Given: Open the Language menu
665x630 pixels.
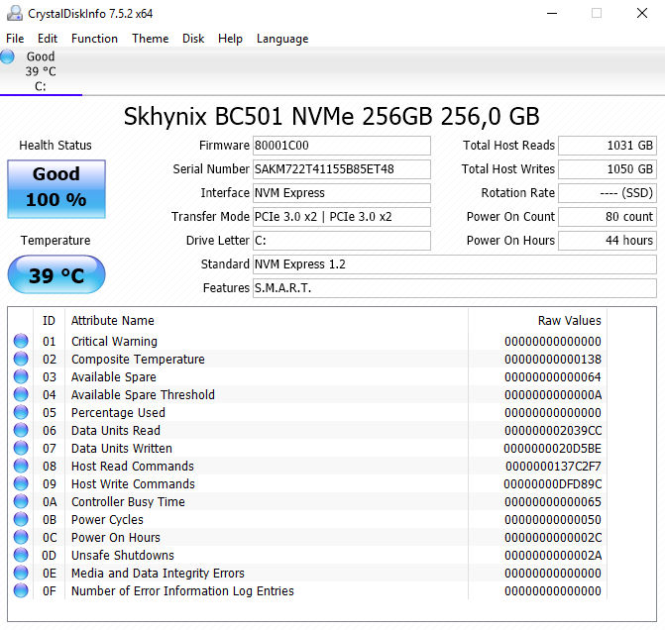Looking at the screenshot, I should (282, 39).
